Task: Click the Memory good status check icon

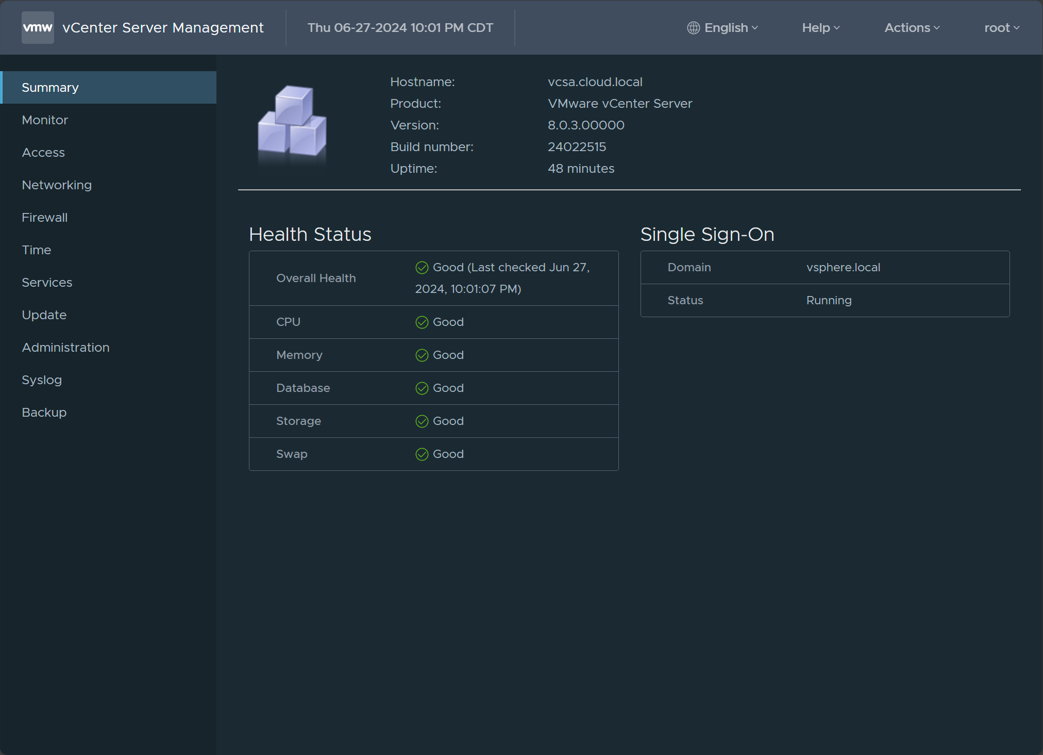Action: point(422,355)
